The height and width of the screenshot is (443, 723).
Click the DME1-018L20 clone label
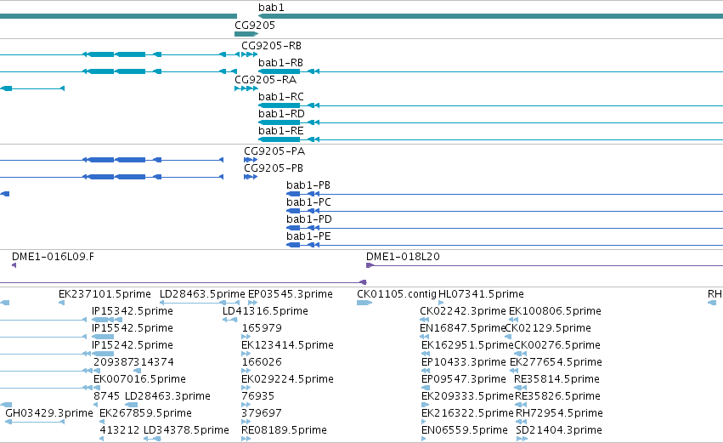(403, 257)
